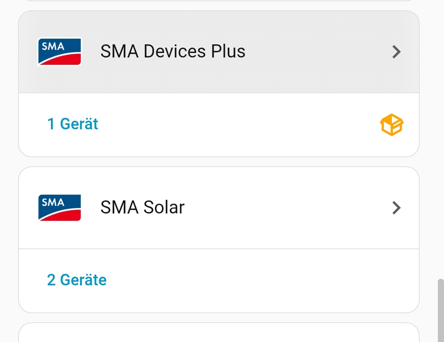Click the SMA Devices Plus logo
Viewport: 444px width, 342px height.
click(60, 52)
